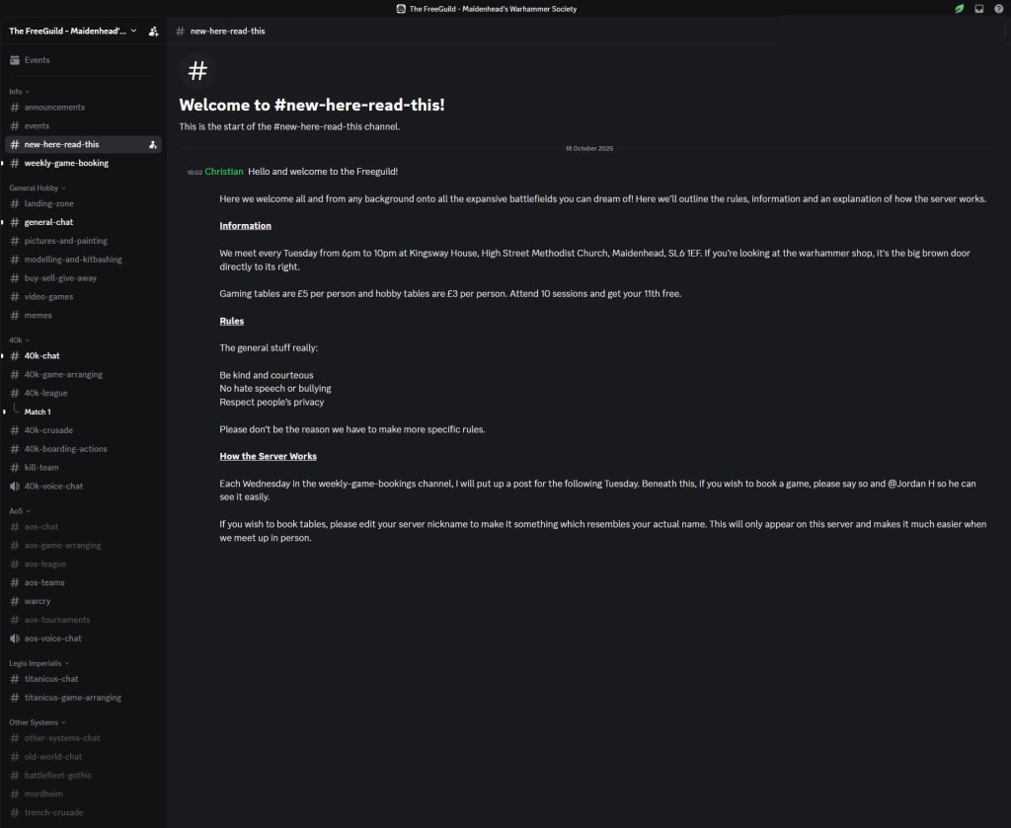Screen dimensions: 1011x828
Task: Collapse the 40k category
Action: point(19,339)
